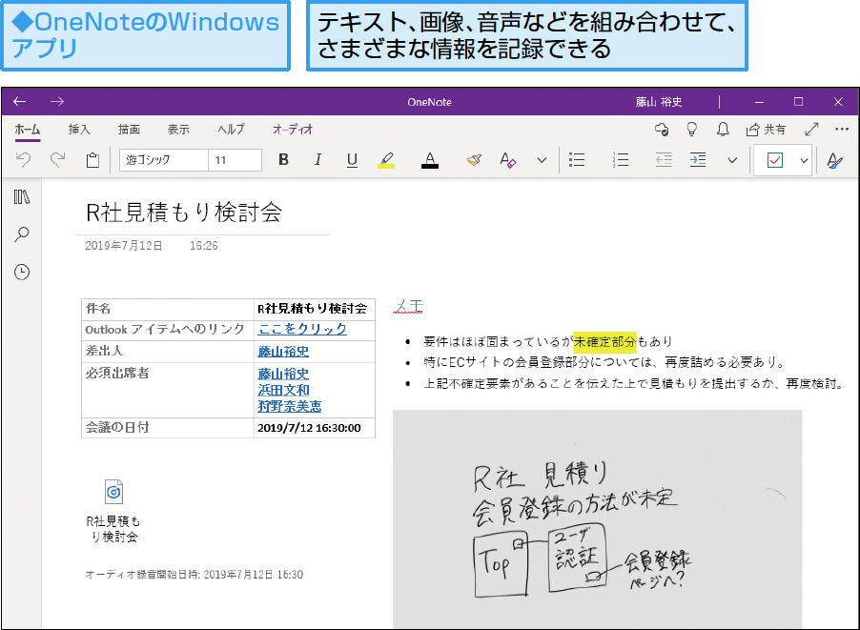
Task: Check the cloud sync status icon
Action: pos(662,130)
